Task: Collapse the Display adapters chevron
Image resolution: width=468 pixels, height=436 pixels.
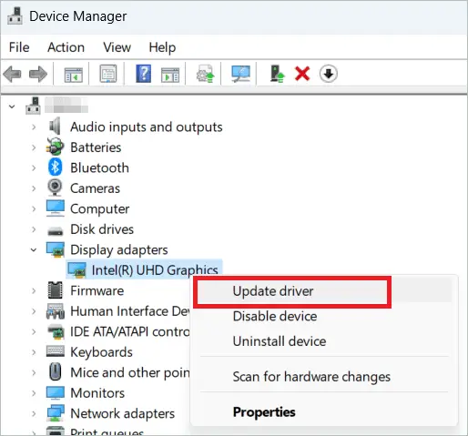Action: pos(34,250)
